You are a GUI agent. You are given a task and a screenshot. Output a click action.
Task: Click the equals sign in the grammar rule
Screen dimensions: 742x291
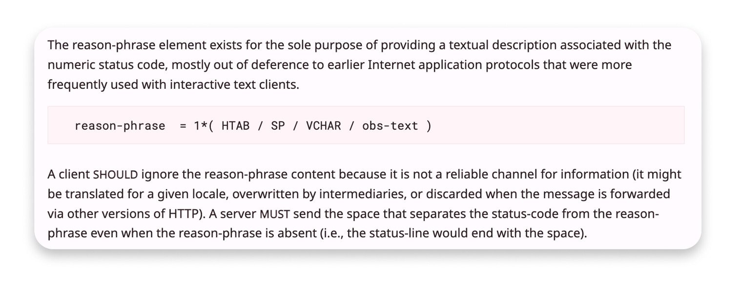click(x=183, y=126)
